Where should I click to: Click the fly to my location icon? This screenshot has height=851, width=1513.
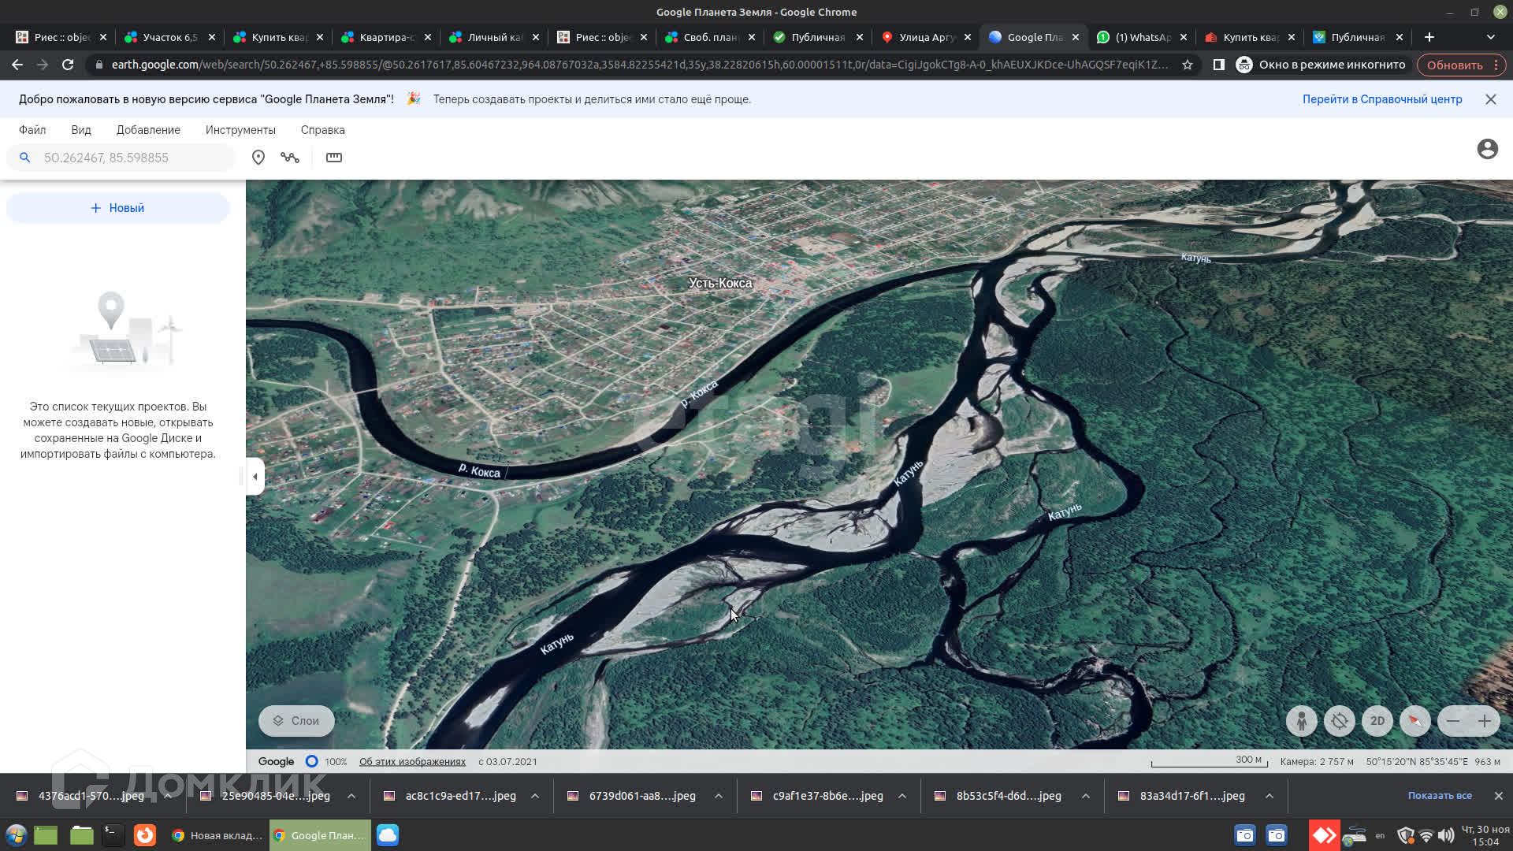1339,721
